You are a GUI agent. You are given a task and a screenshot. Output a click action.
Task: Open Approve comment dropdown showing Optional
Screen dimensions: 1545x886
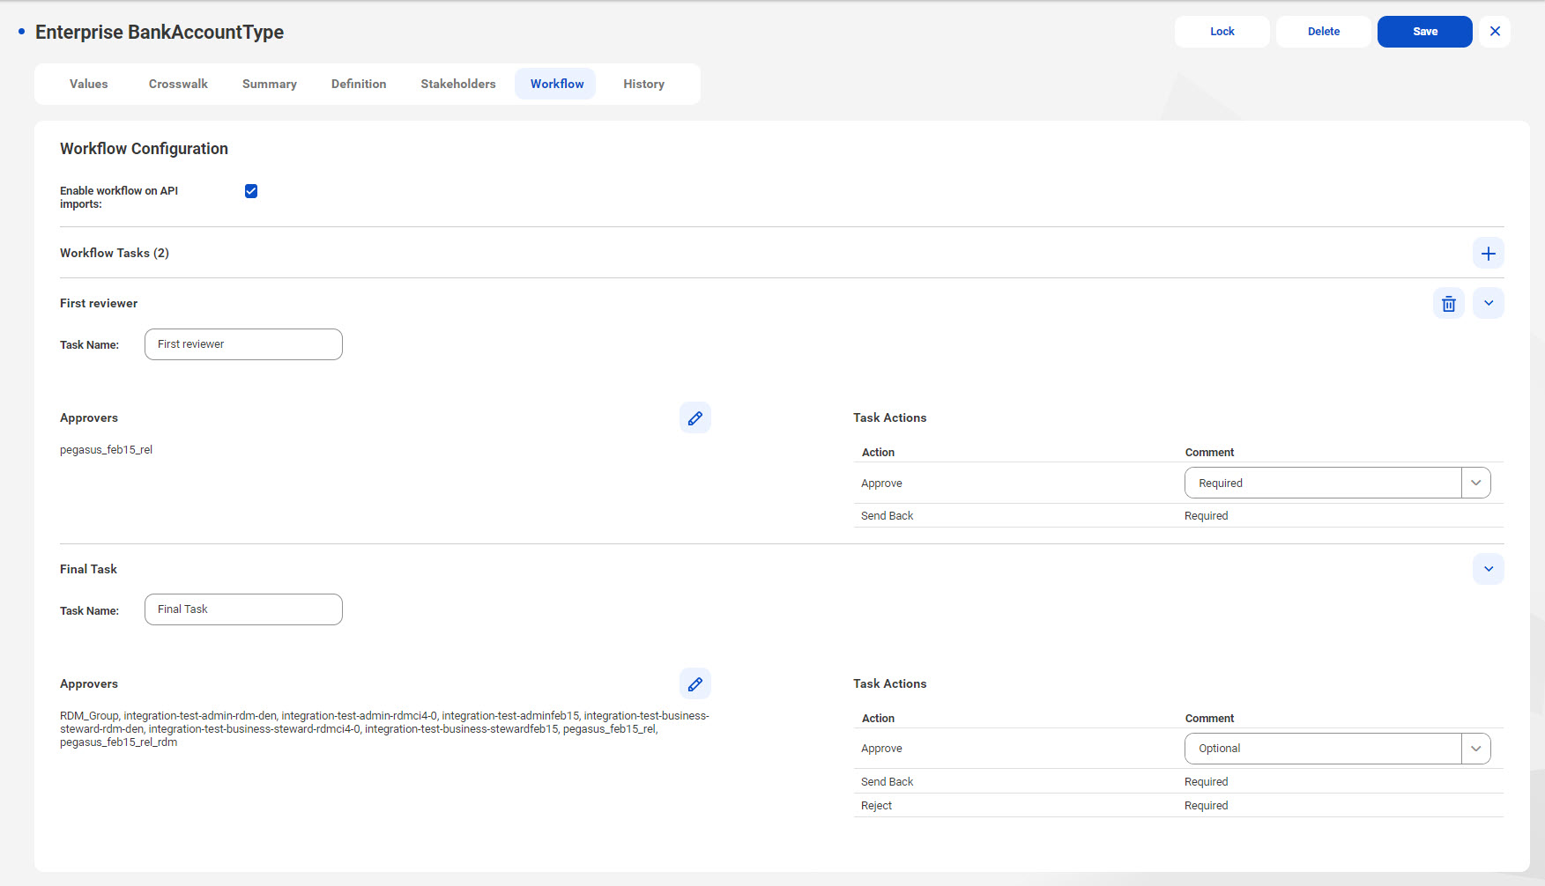pos(1337,749)
